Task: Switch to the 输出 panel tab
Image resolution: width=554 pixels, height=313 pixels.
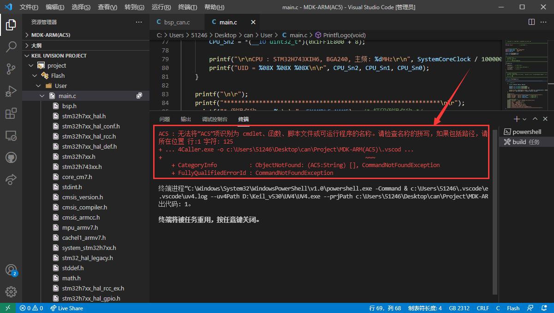Action: 185,119
